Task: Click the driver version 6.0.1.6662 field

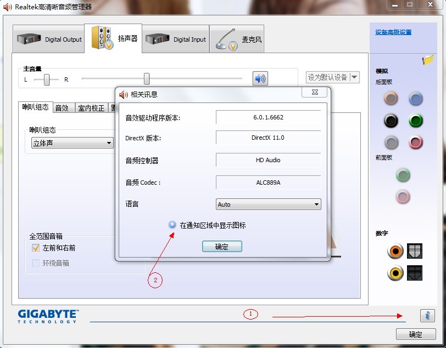Action: pyautogui.click(x=268, y=117)
